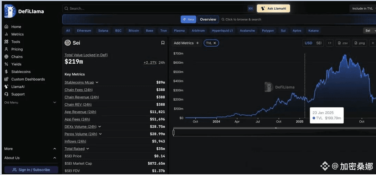The image size is (376, 175).
Task: Select the Katana chain tab
Action: pyautogui.click(x=313, y=31)
